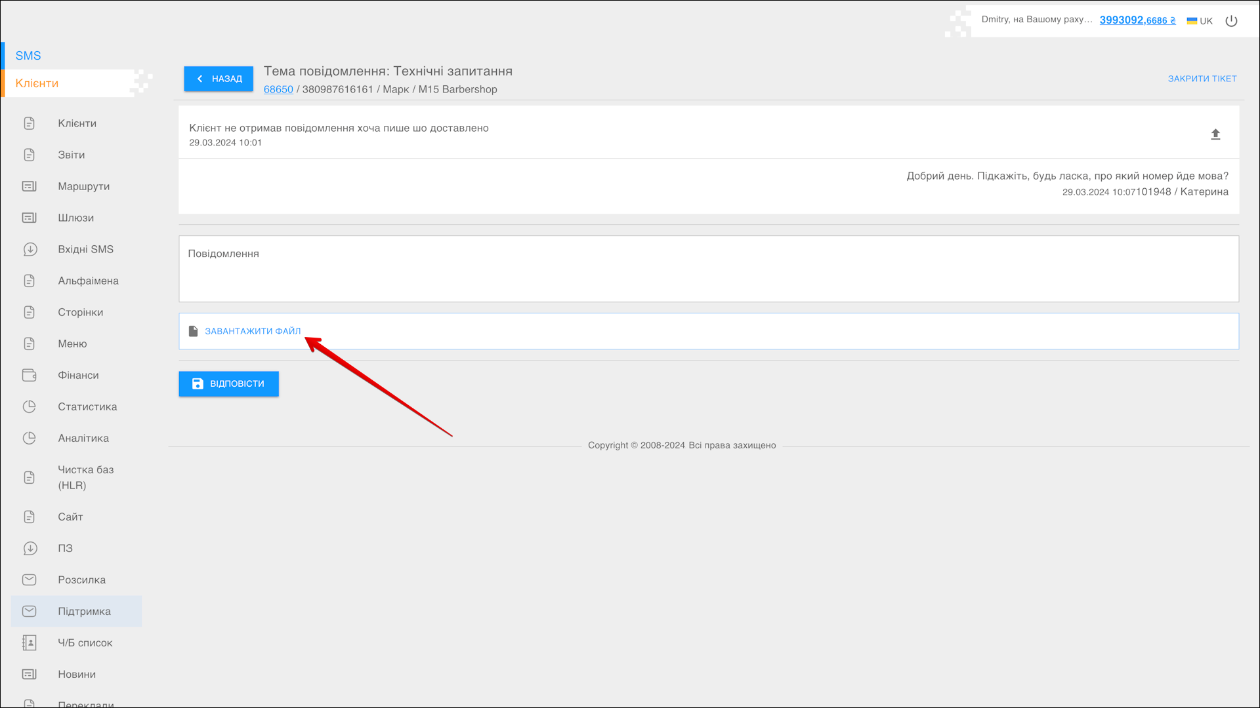
Task: Click the Ч/Б список contacts icon
Action: pyautogui.click(x=30, y=642)
